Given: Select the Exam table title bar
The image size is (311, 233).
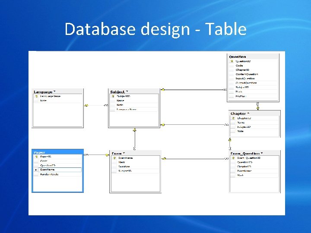Looking at the screenshot, I should (136, 153).
